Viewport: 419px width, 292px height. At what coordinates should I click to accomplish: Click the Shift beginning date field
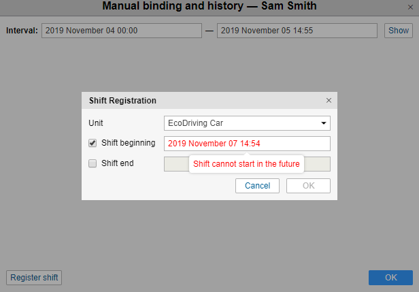pyautogui.click(x=247, y=144)
